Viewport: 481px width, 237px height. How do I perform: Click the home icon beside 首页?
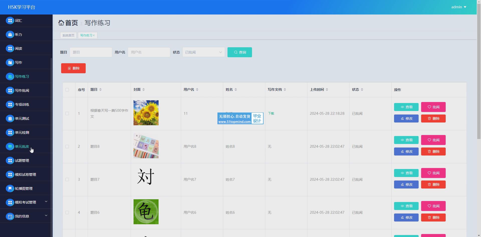(x=61, y=23)
